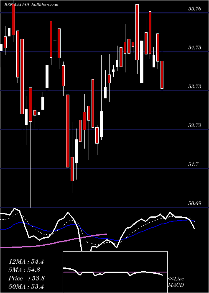Click the 12MA : 54.4 reading
Viewport: 209px width, 293px height.
pyautogui.click(x=26, y=262)
